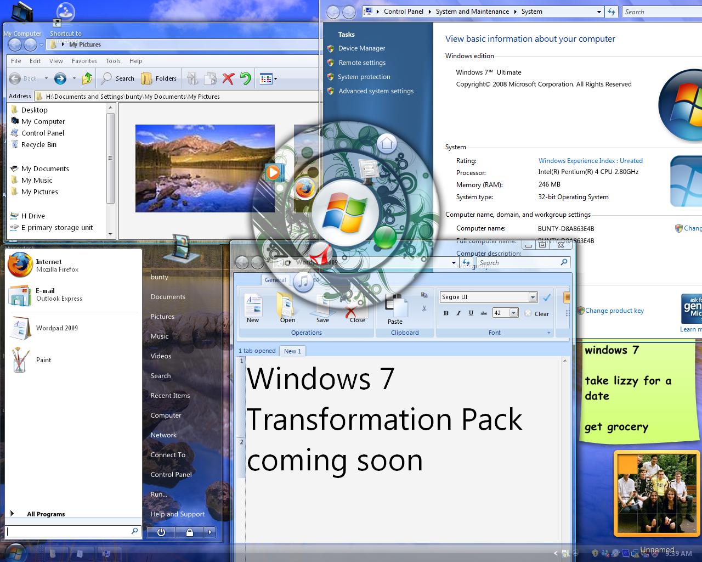Click the Windows orb in the circular launcher
The image size is (702, 562).
tap(346, 211)
